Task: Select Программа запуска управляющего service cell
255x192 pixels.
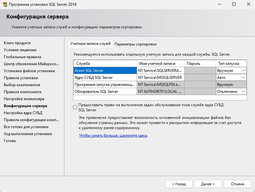Action: coord(105,85)
